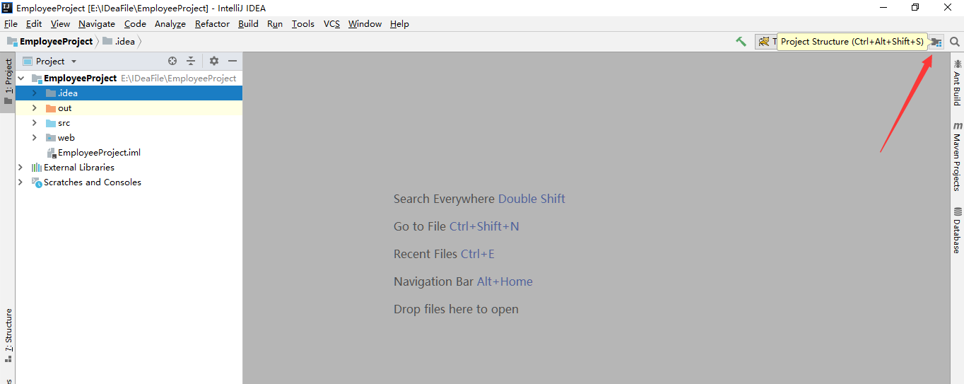Select the src folder row

click(129, 123)
